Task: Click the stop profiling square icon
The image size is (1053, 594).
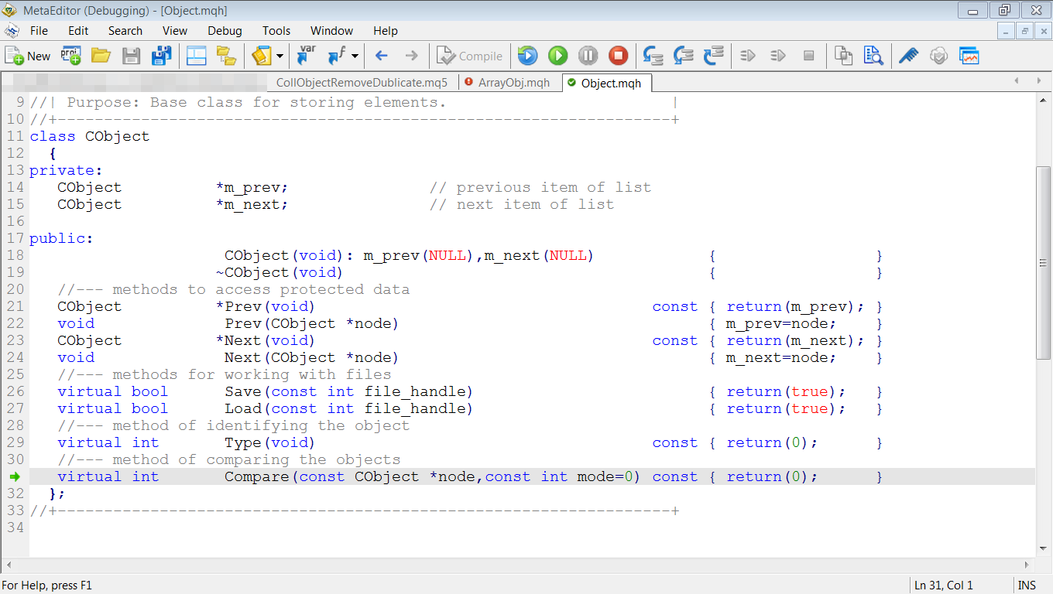Action: coord(808,56)
